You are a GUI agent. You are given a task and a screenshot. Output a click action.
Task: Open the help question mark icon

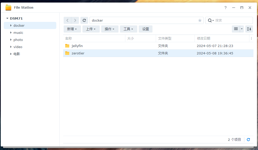[x=225, y=8]
